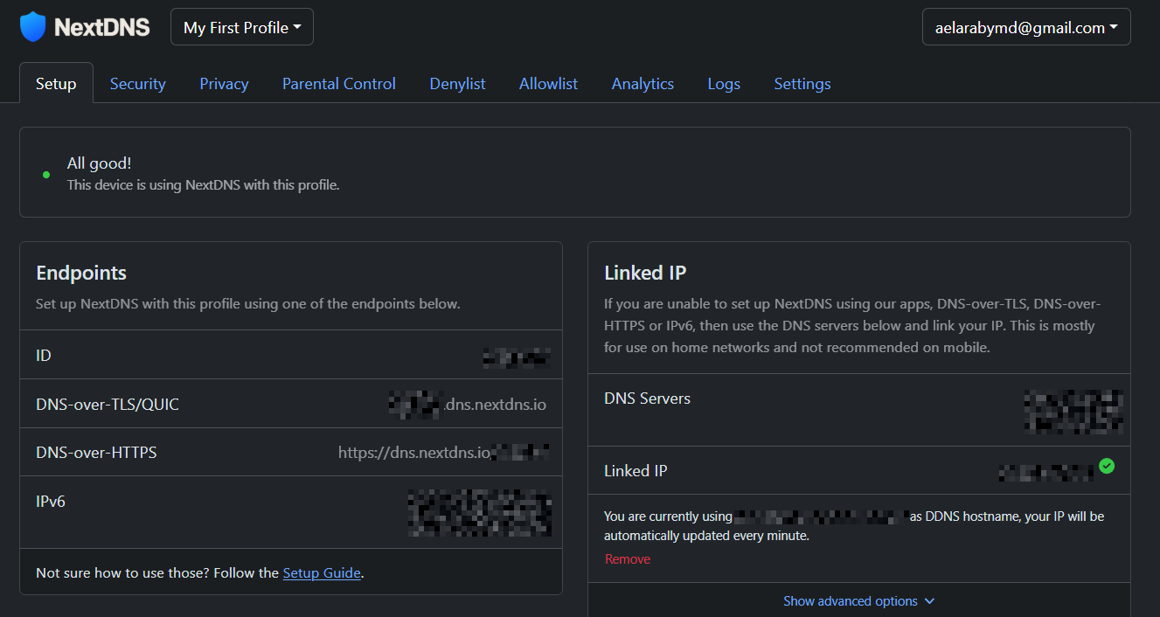This screenshot has width=1160, height=617.
Task: View the Analytics tab
Action: pos(643,84)
